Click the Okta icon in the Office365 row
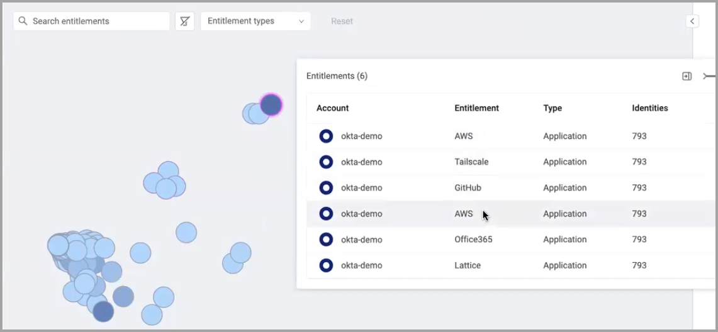Viewport: 718px width, 332px height. tap(326, 240)
